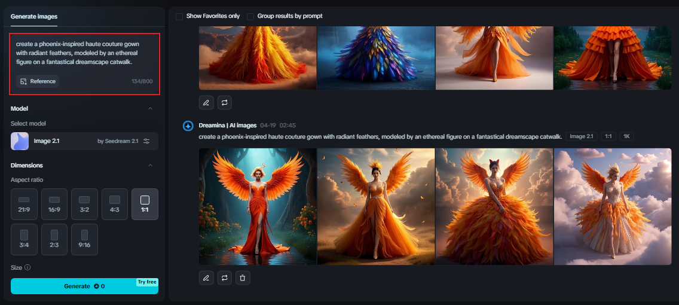679x305 pixels.
Task: Enable Show Favorites only checkbox
Action: click(179, 17)
